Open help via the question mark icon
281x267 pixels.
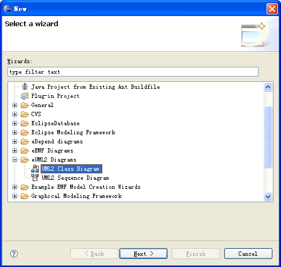click(x=14, y=254)
